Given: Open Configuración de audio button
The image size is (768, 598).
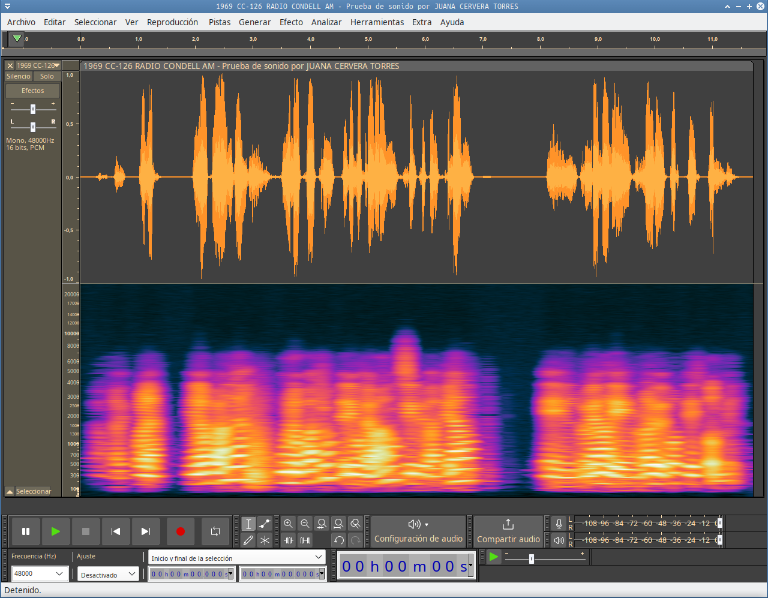Looking at the screenshot, I should click(x=418, y=531).
